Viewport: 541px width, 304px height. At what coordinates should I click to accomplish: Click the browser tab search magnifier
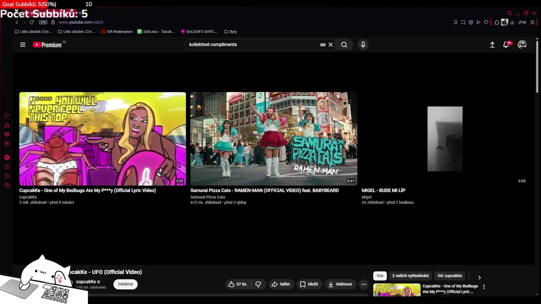point(510,13)
